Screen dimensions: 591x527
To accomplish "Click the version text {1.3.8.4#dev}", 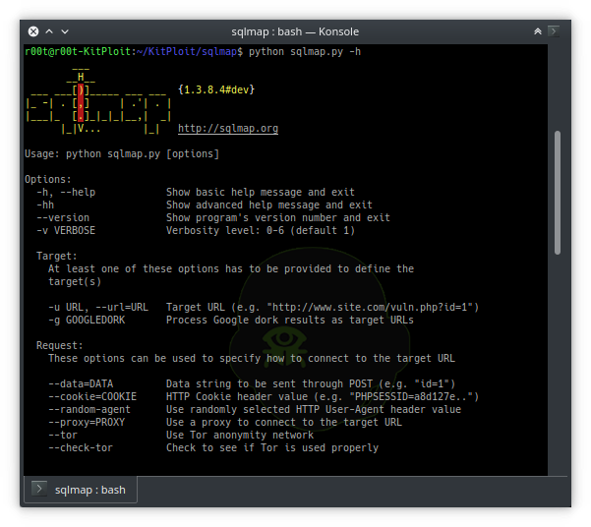I will click(x=216, y=89).
